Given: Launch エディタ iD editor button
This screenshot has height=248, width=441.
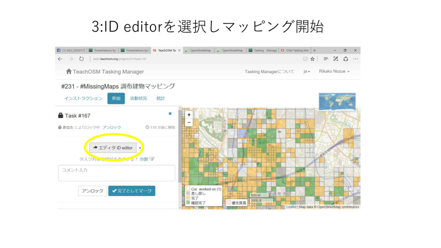Looking at the screenshot, I should click(x=113, y=148).
